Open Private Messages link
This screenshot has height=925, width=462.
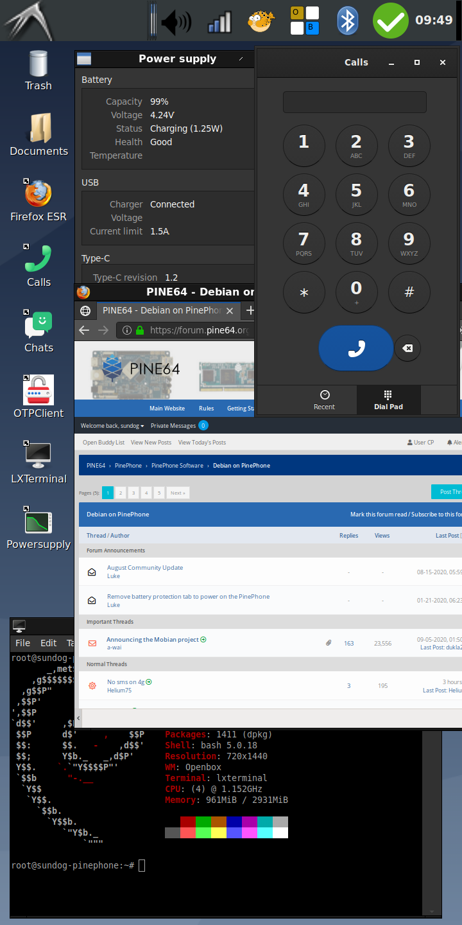tap(173, 425)
